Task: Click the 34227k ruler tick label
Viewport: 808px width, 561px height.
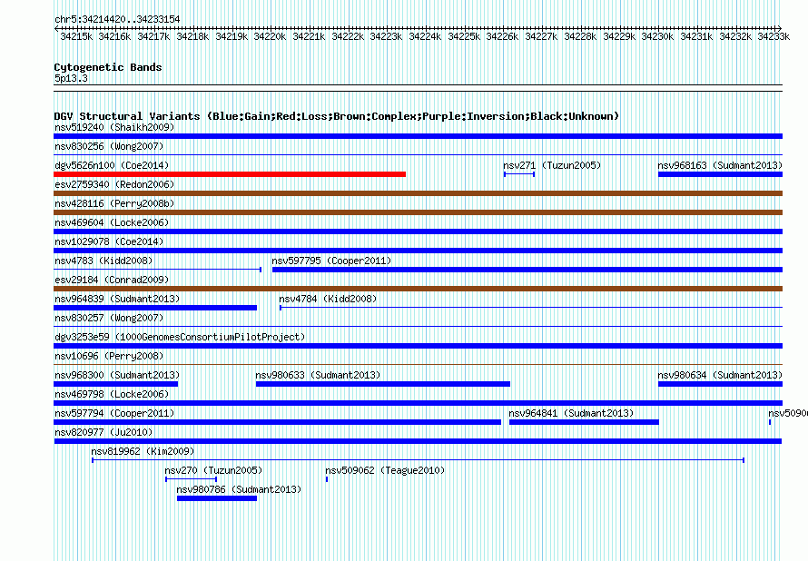Action: (x=541, y=36)
